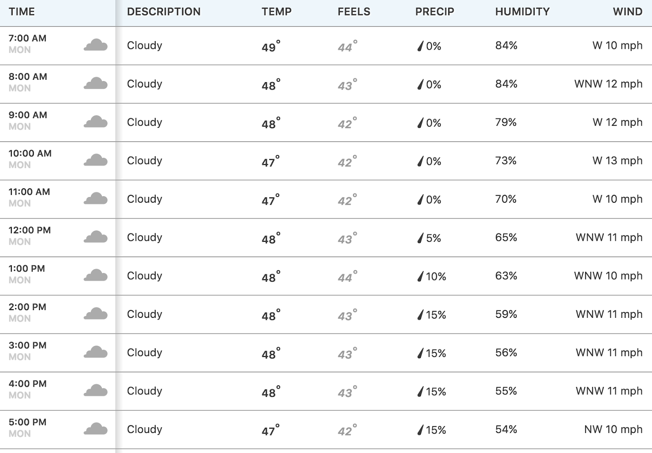The width and height of the screenshot is (652, 453).
Task: Click the cloud icon in 12:00 PM row
Action: click(96, 237)
